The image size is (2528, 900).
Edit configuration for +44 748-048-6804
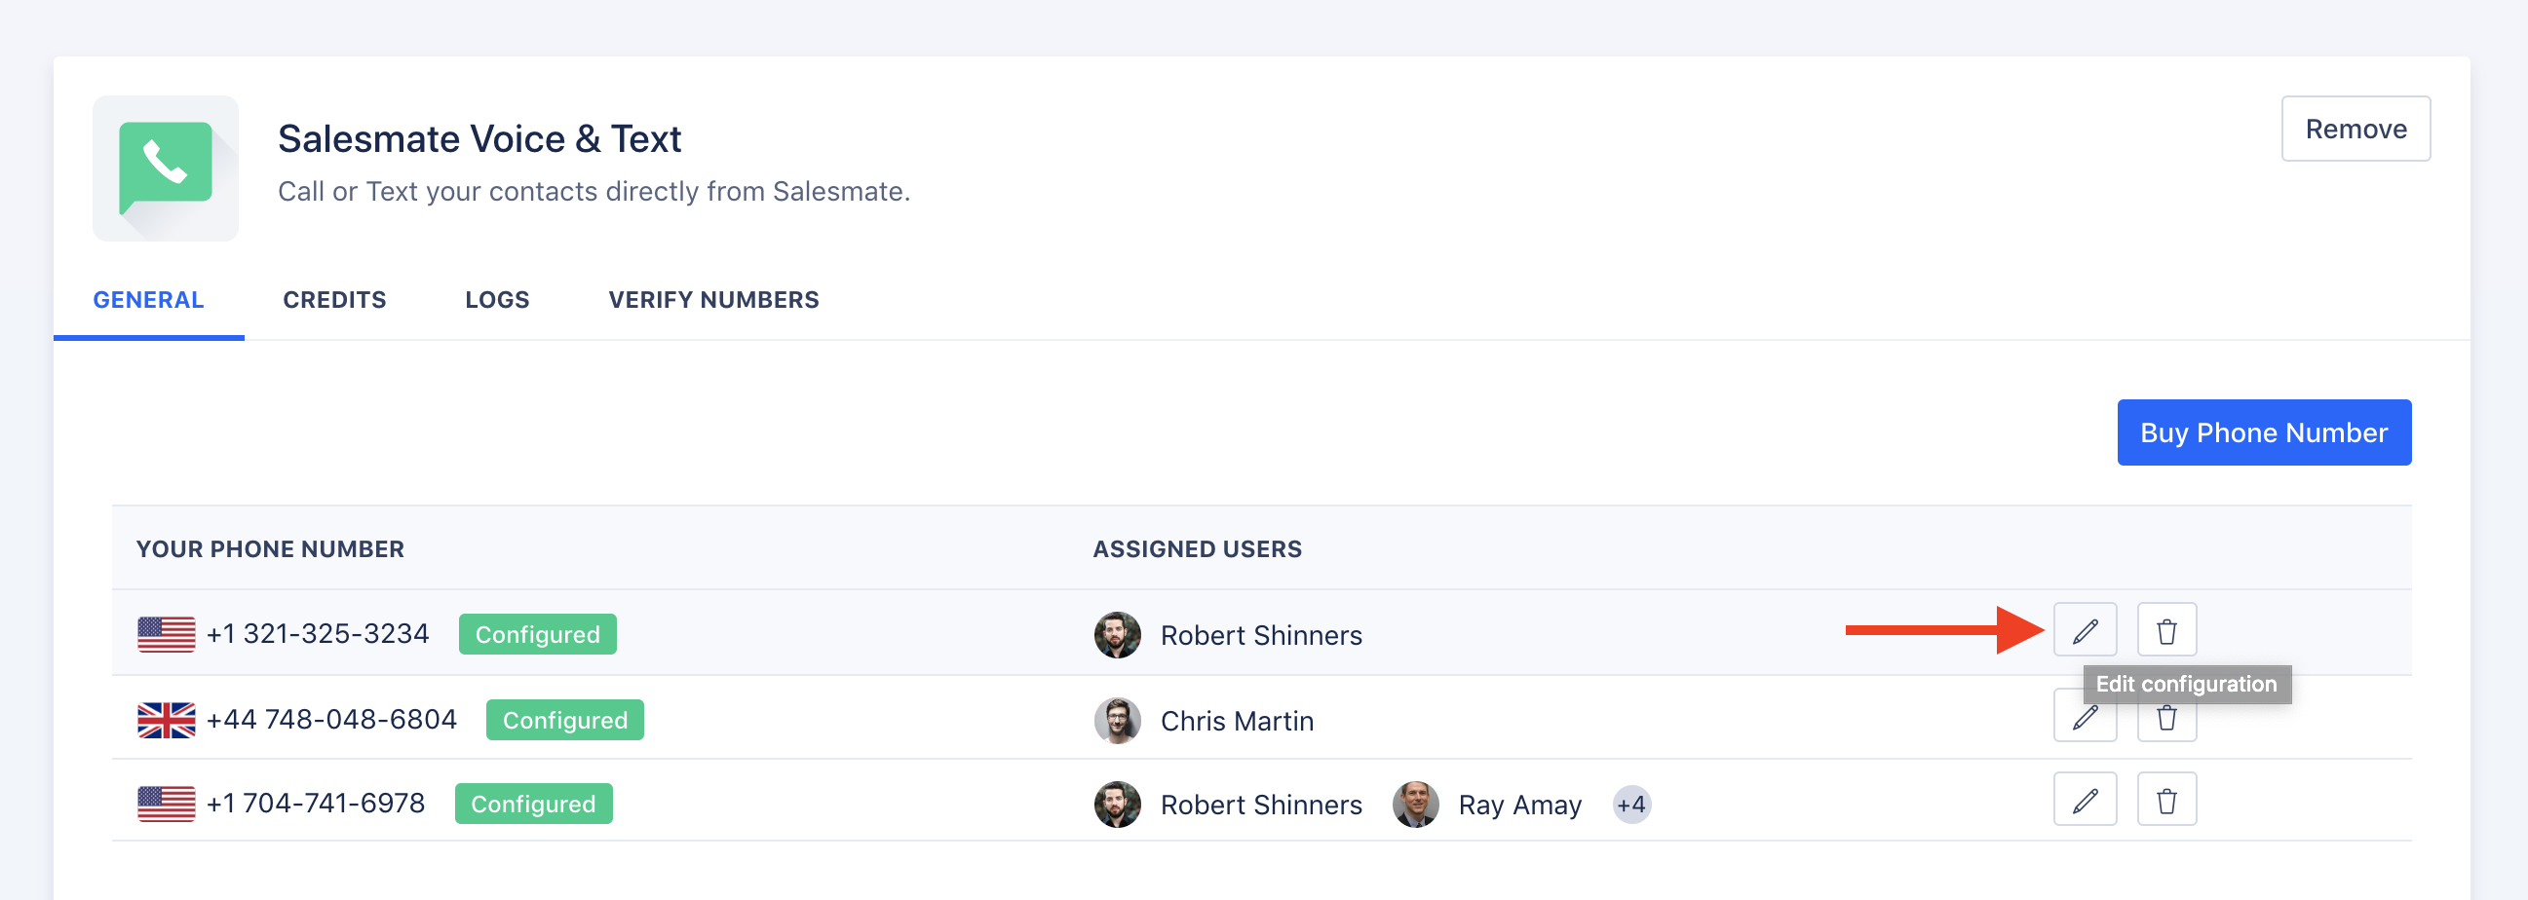[x=2085, y=718]
